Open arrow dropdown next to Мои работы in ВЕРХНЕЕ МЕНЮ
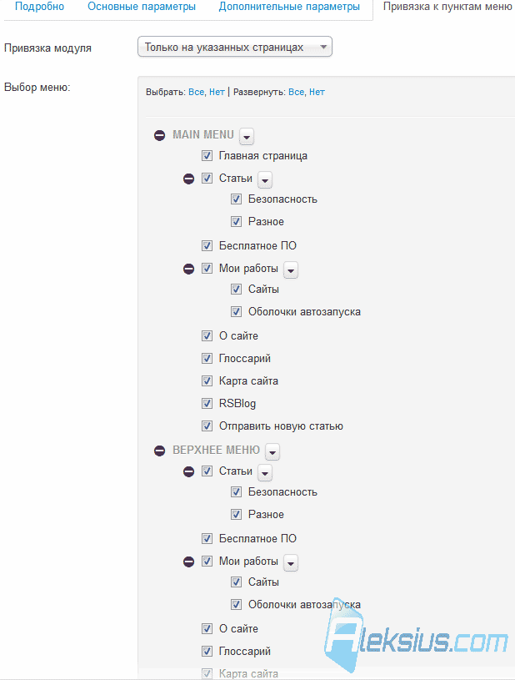Viewport: 515px width, 680px height. coord(291,562)
